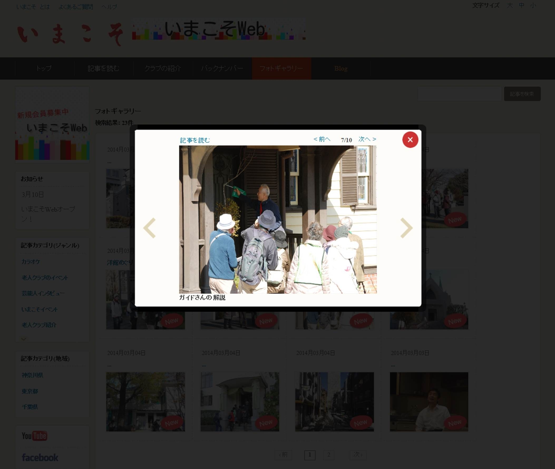The image size is (555, 469).
Task: Open the ヘルプ link
Action: [109, 7]
